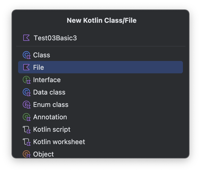
Task: Click the Kotlin script icon
Action: (27, 129)
